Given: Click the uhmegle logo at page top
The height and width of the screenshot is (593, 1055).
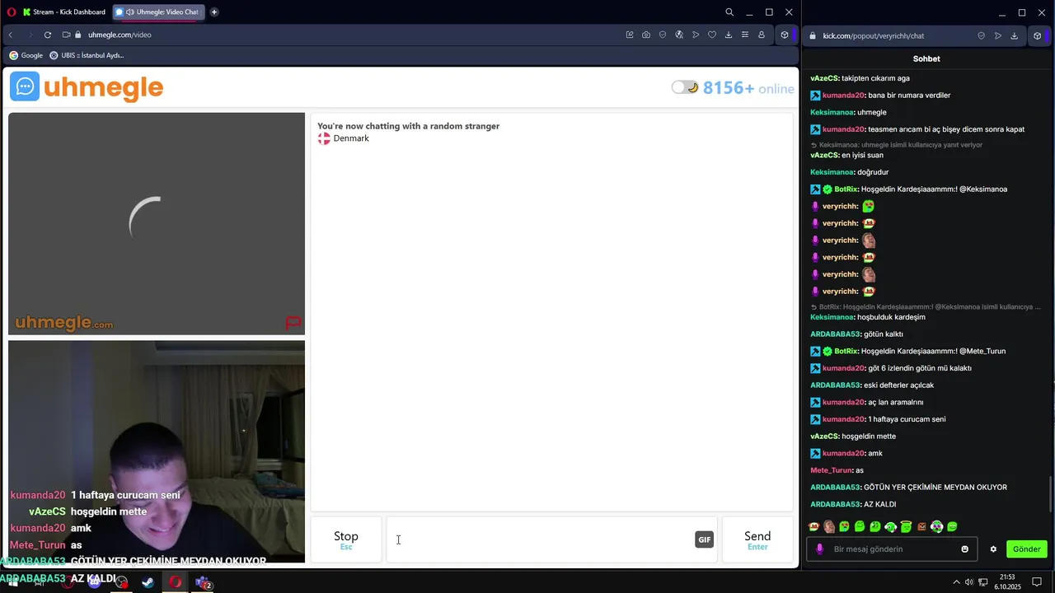Looking at the screenshot, I should pos(87,86).
